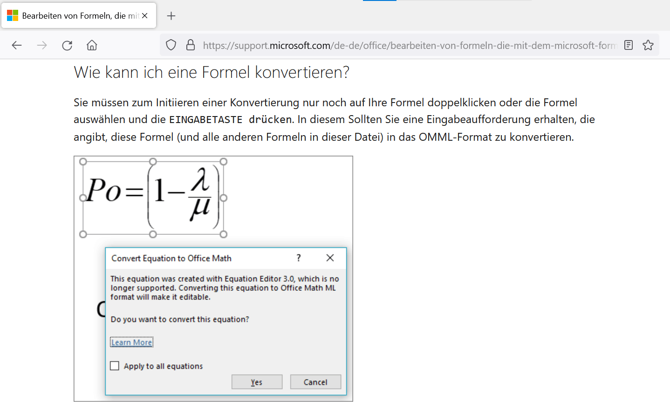Click the 'Convert Equation to Office Math' dialog title
The width and height of the screenshot is (670, 412).
click(x=171, y=258)
